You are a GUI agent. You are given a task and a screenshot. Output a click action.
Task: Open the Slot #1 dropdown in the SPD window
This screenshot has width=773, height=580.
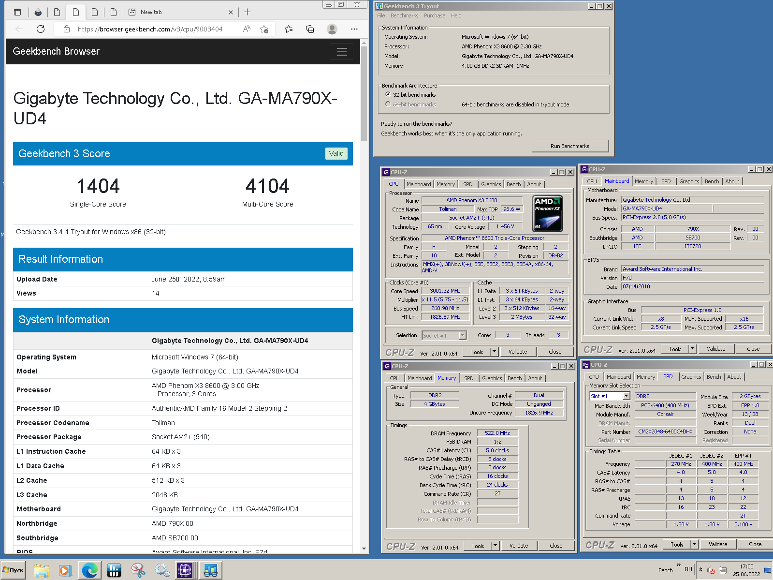pos(626,396)
